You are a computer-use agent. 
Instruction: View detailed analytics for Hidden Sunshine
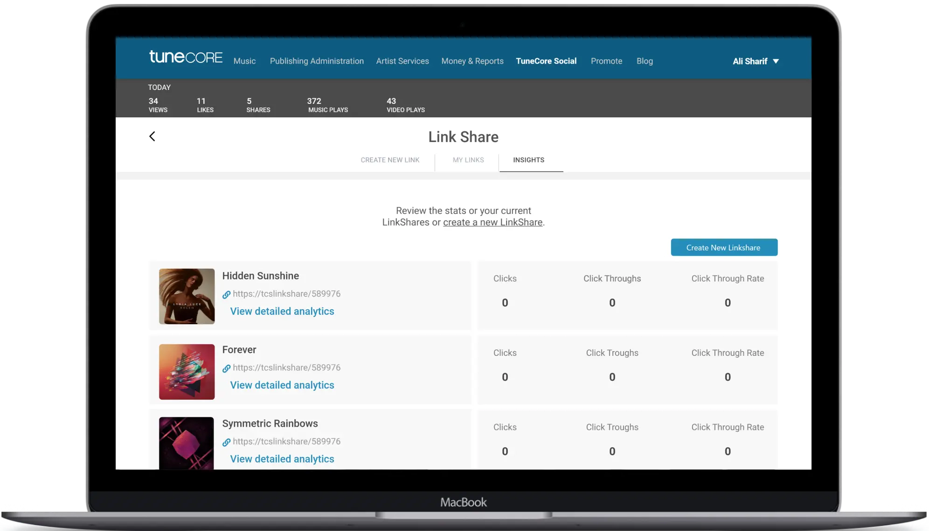(282, 311)
